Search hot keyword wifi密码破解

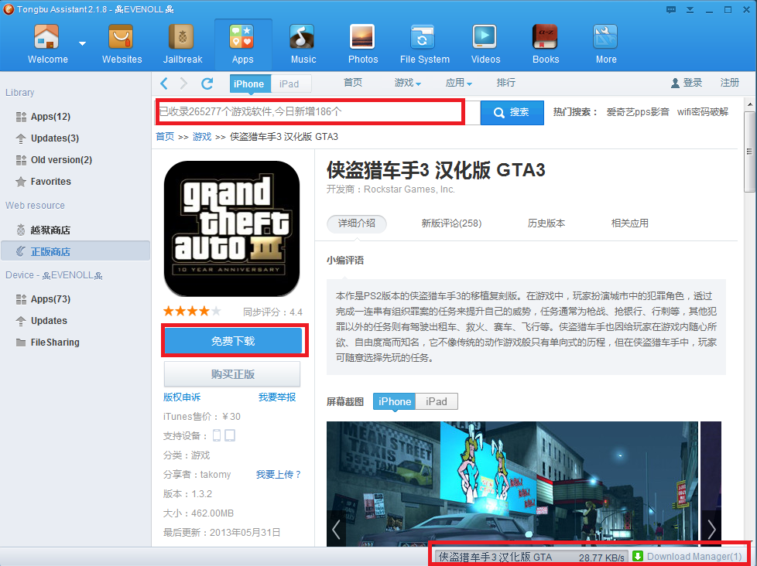[x=703, y=112]
